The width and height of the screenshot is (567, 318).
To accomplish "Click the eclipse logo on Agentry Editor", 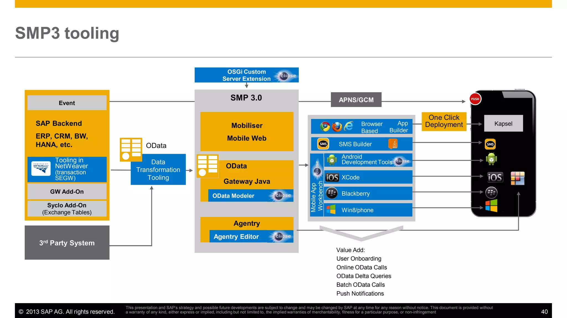I will click(281, 236).
